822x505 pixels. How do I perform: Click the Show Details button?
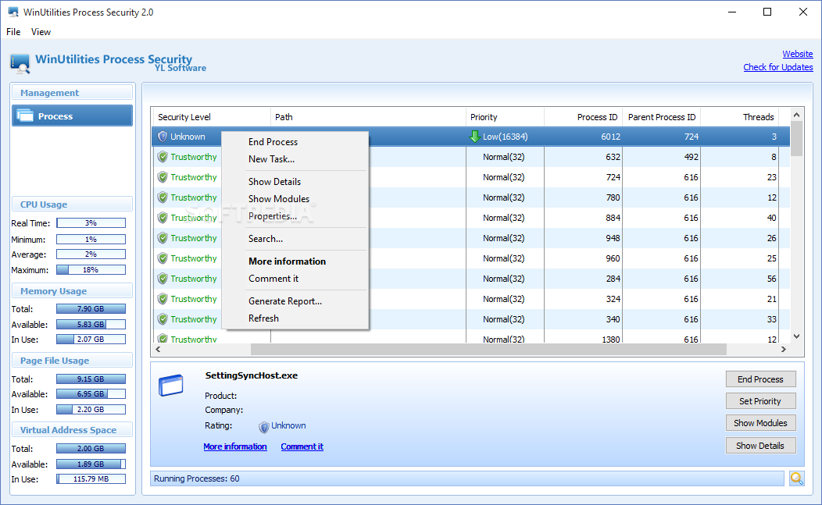point(761,446)
